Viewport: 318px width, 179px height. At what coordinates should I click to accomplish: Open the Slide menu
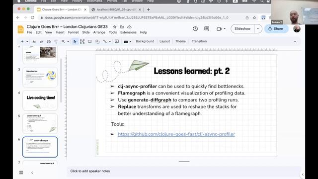[x=86, y=32]
